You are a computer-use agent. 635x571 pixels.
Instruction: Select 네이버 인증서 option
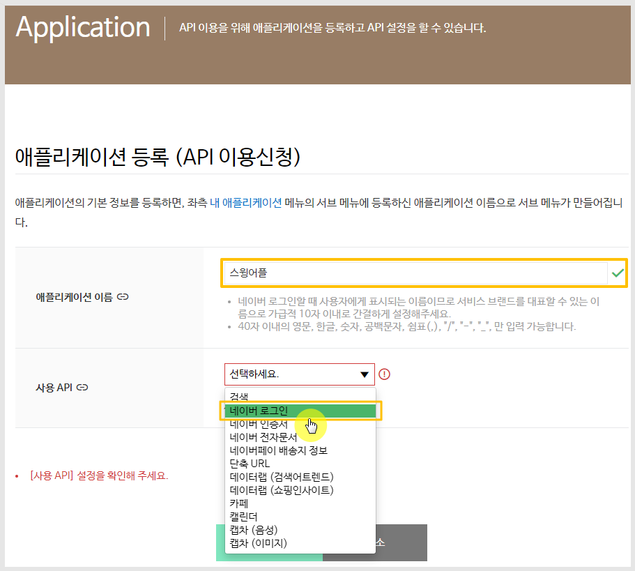tap(300, 424)
